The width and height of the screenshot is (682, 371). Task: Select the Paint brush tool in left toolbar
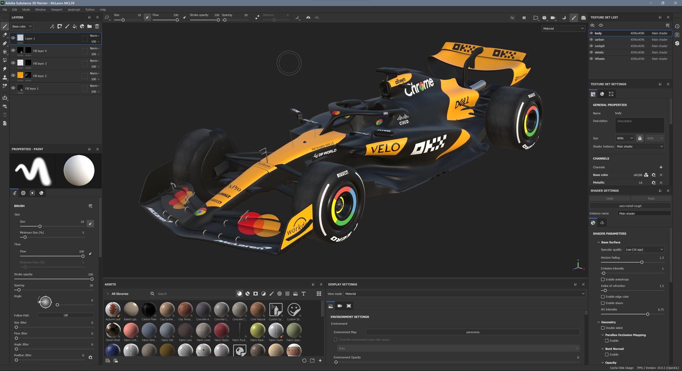point(5,26)
